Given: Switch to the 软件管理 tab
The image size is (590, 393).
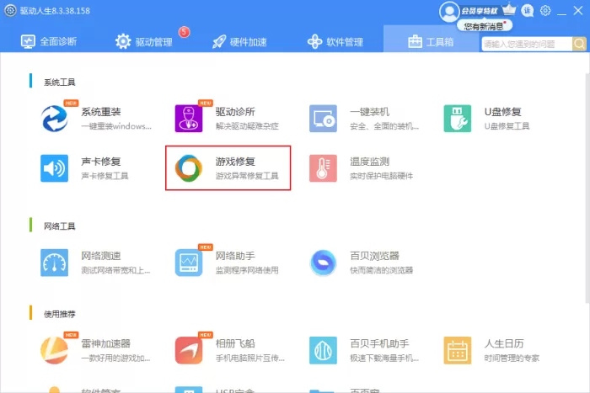Looking at the screenshot, I should [x=335, y=42].
